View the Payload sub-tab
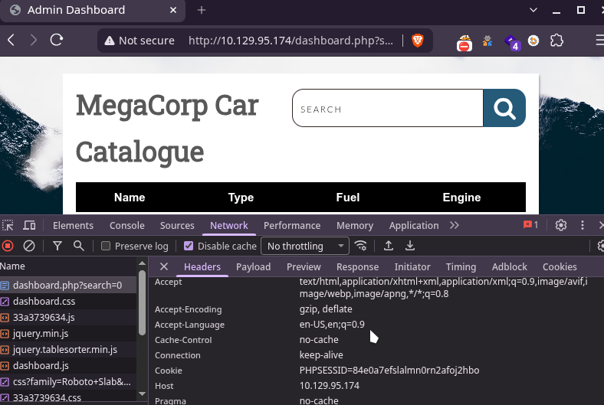604x405 pixels. (253, 266)
